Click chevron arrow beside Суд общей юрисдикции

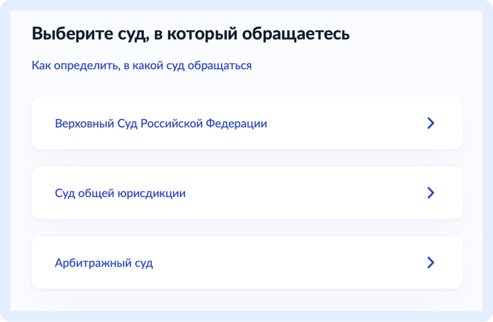431,193
